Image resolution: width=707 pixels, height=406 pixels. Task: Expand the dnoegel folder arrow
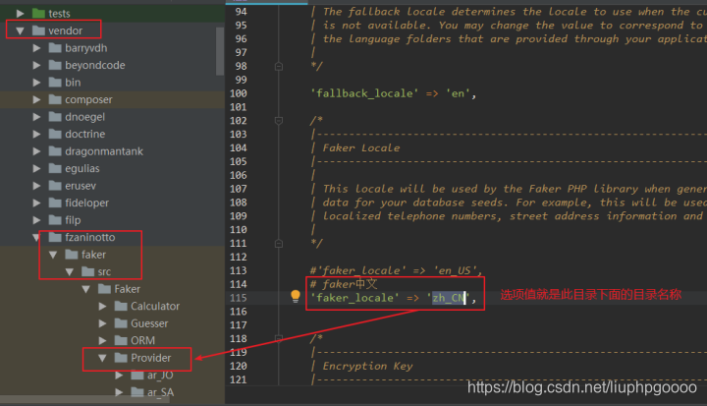click(x=36, y=117)
